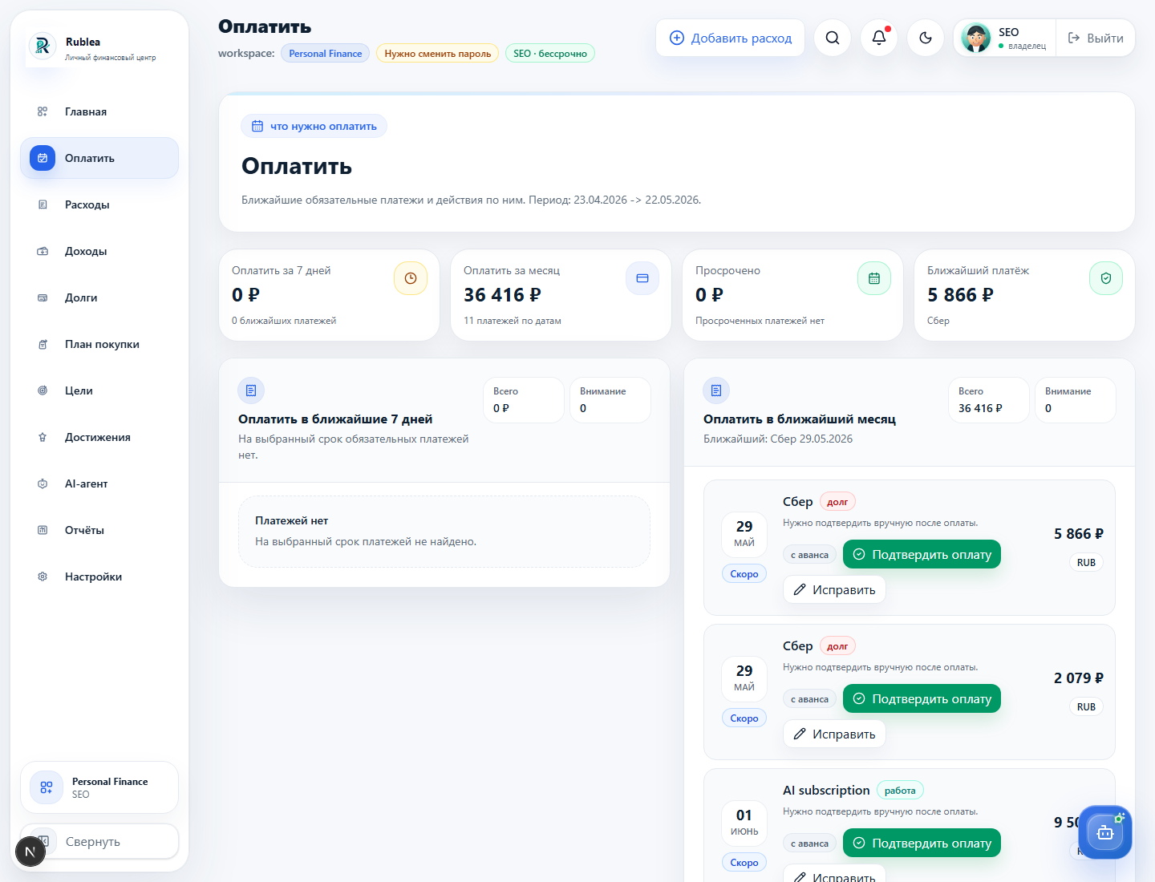The height and width of the screenshot is (882, 1155).
Task: Open Доходы in the sidebar
Action: point(99,251)
